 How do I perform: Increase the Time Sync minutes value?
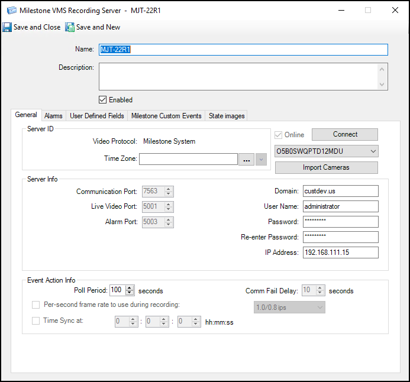pyautogui.click(x=164, y=319)
